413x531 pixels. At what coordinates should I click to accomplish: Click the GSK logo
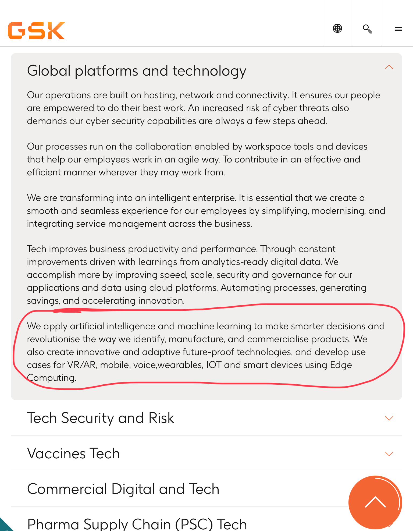37,31
